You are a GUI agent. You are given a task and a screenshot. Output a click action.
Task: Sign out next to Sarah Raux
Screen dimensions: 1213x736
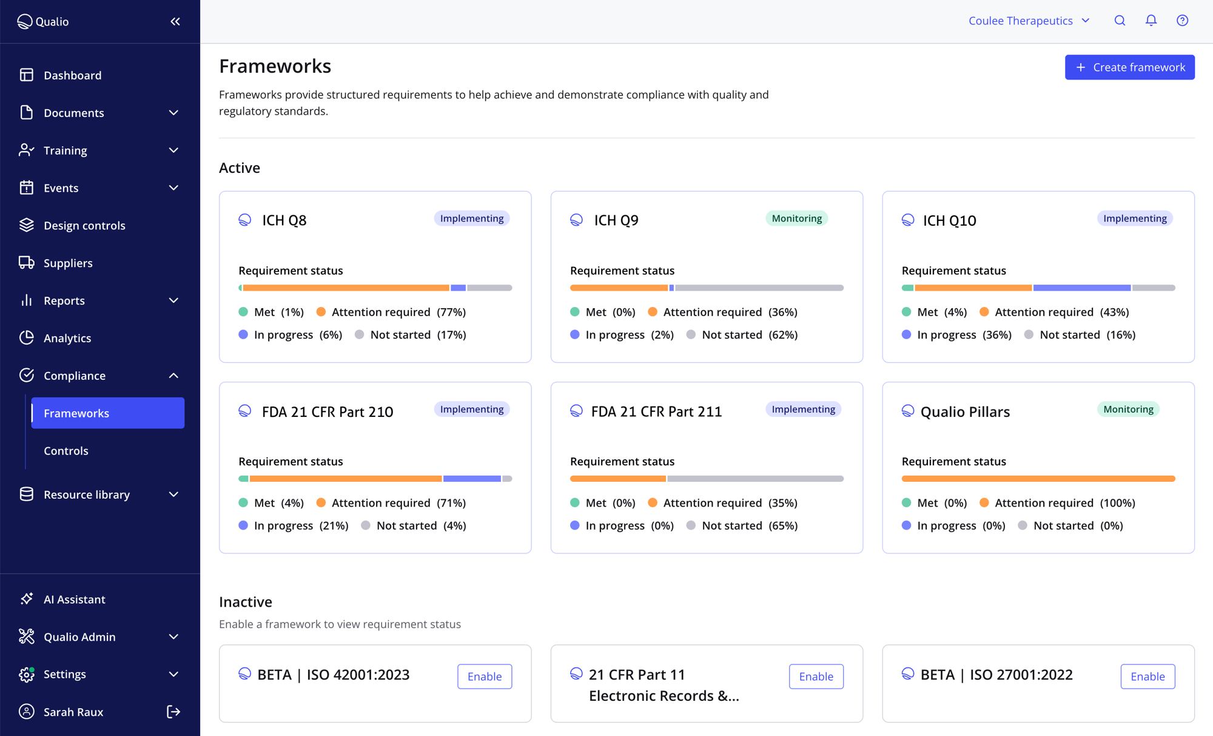point(174,712)
